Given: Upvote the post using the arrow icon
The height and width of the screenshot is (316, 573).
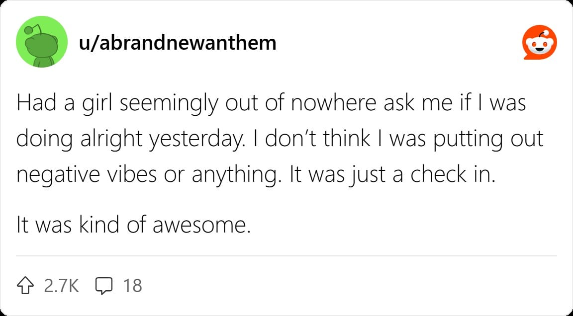Looking at the screenshot, I should pyautogui.click(x=25, y=286).
